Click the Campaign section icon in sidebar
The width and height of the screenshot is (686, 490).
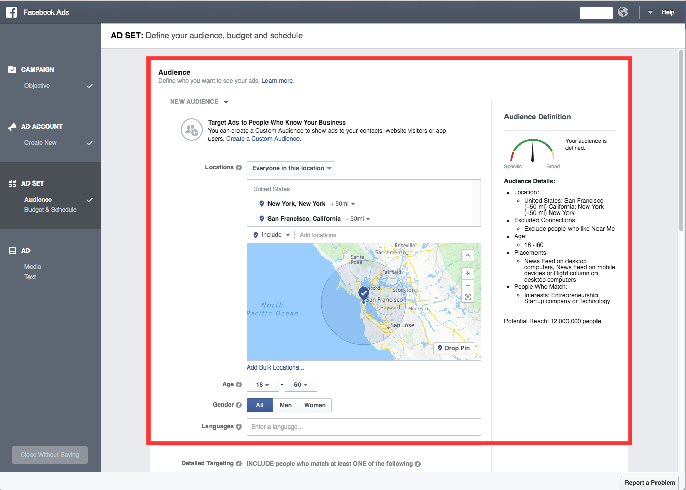12,69
